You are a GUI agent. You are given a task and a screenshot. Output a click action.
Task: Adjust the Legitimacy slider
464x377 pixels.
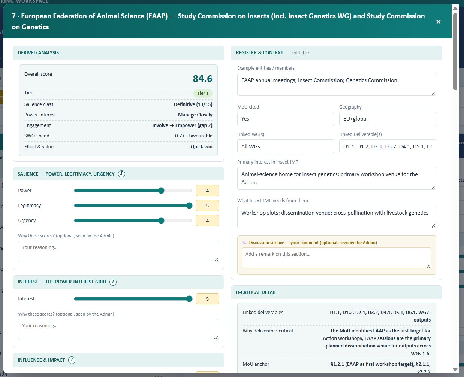point(133,206)
